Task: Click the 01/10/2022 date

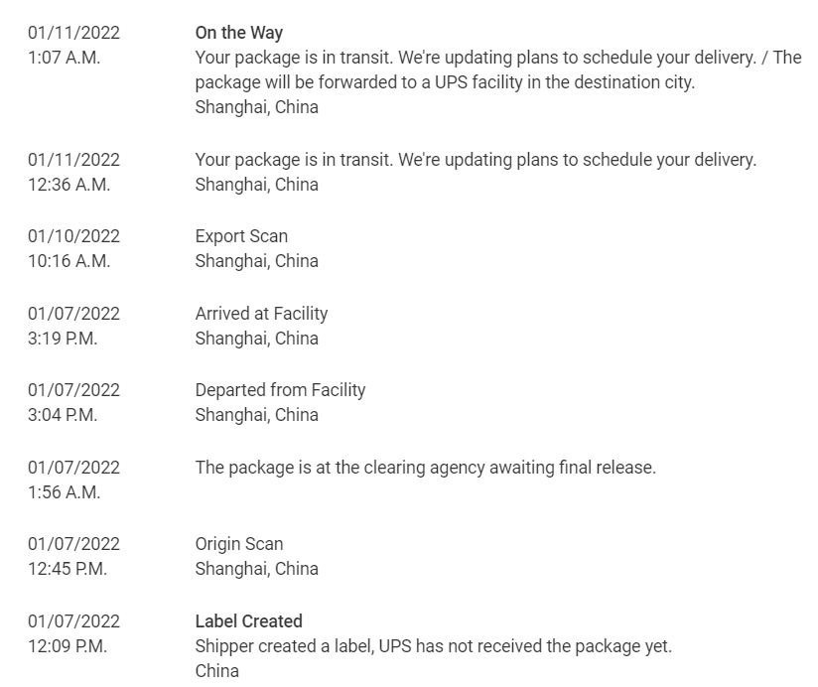Action: coord(73,236)
